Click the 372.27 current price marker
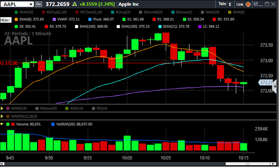 (x=266, y=82)
